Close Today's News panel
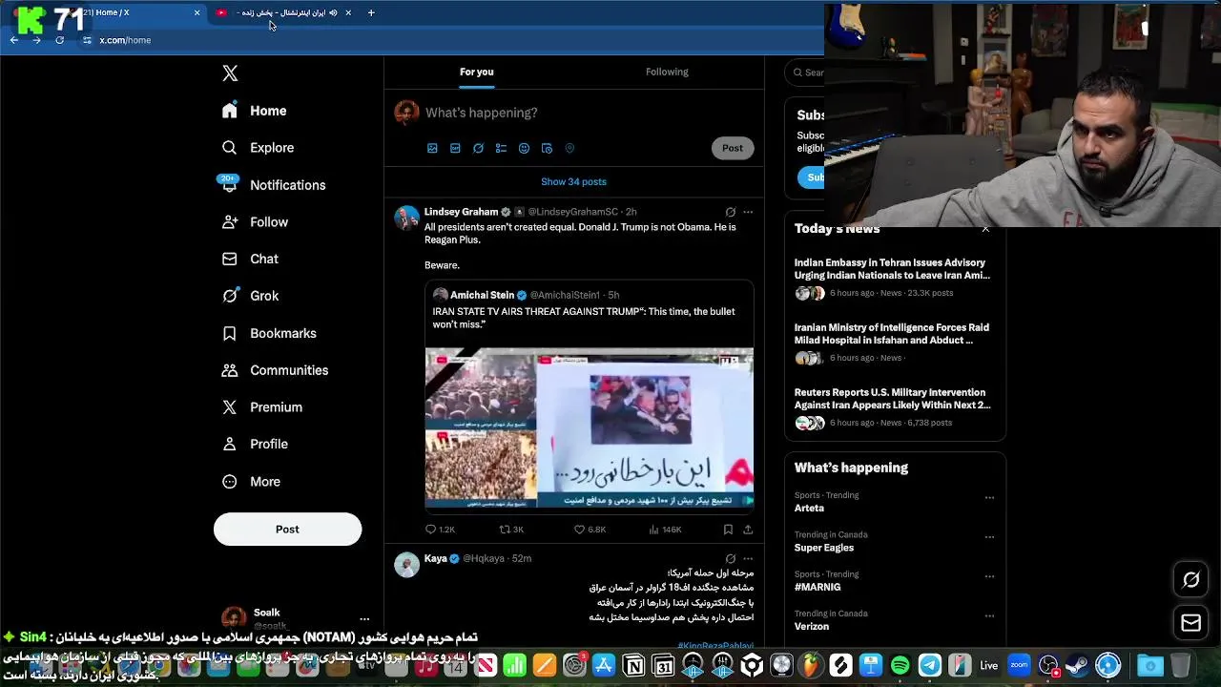Screen dimensions: 1221x687 coord(985,229)
